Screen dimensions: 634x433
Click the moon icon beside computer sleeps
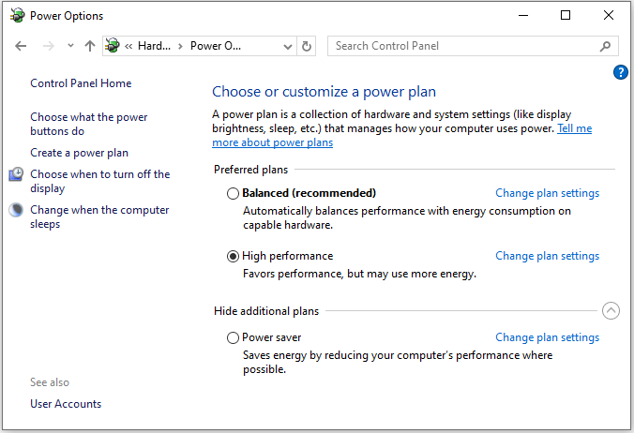point(17,211)
